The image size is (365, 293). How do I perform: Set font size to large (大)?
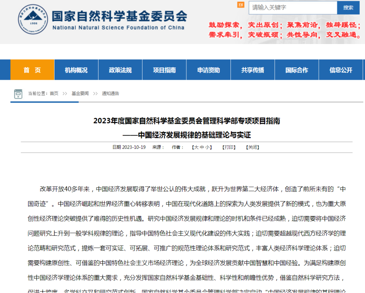tap(196, 147)
